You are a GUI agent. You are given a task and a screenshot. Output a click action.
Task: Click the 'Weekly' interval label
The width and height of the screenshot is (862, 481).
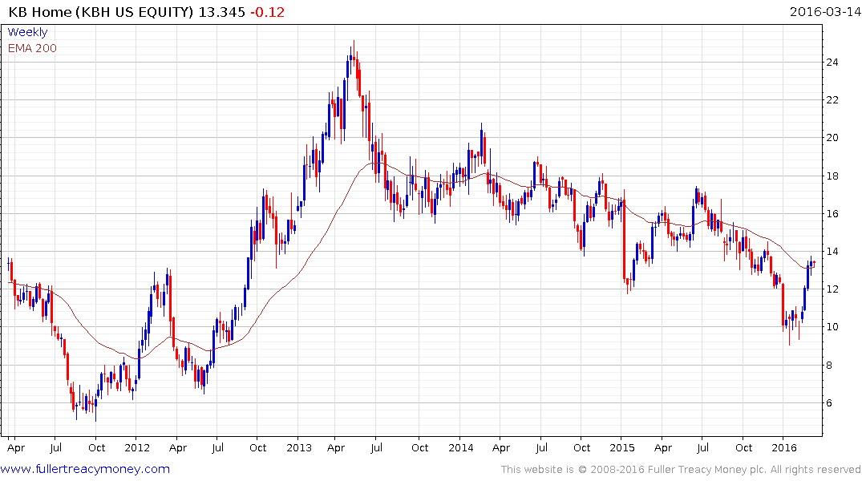coord(27,32)
